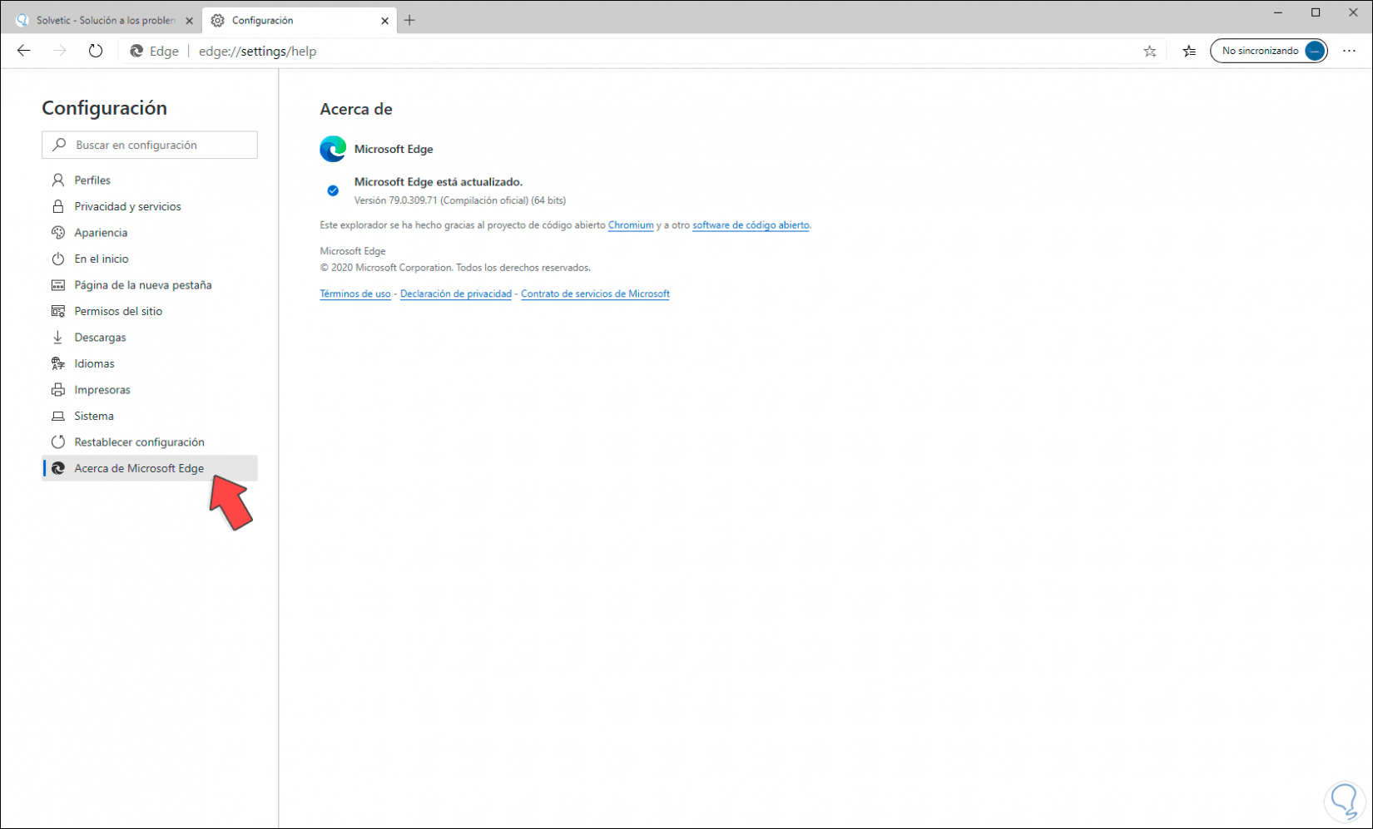This screenshot has height=829, width=1373.
Task: Open a new tab with plus button
Action: (x=409, y=20)
